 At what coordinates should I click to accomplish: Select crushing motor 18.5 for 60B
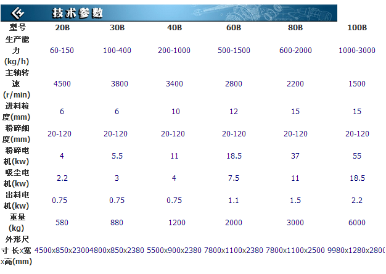click(234, 156)
